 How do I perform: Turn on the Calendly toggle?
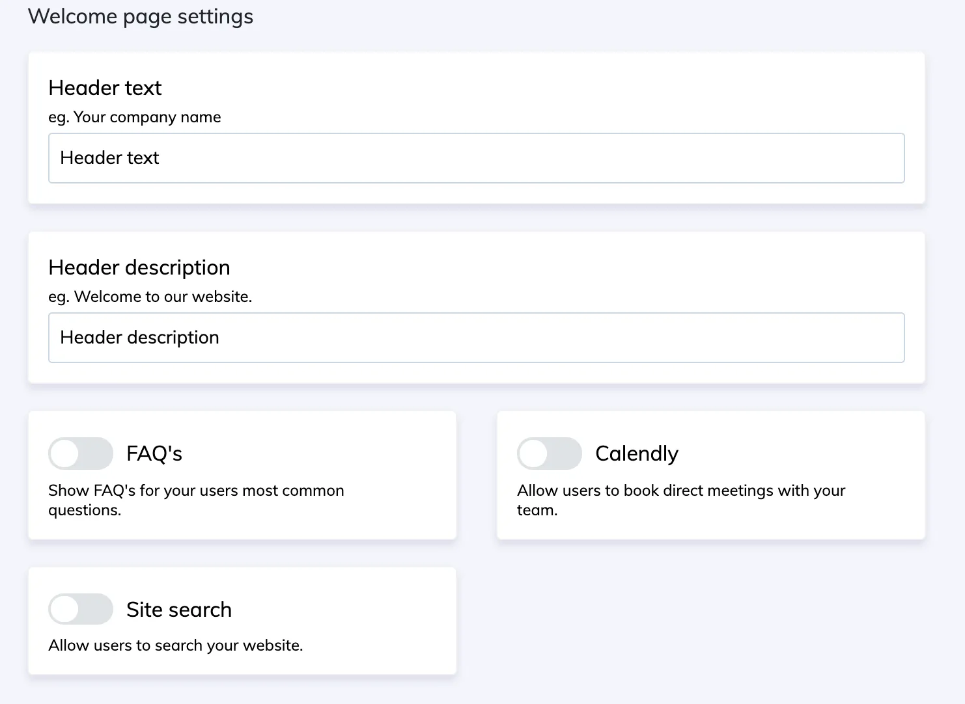click(550, 454)
